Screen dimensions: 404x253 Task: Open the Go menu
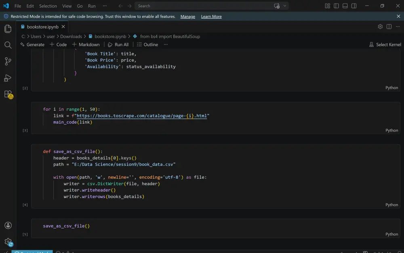point(80,6)
